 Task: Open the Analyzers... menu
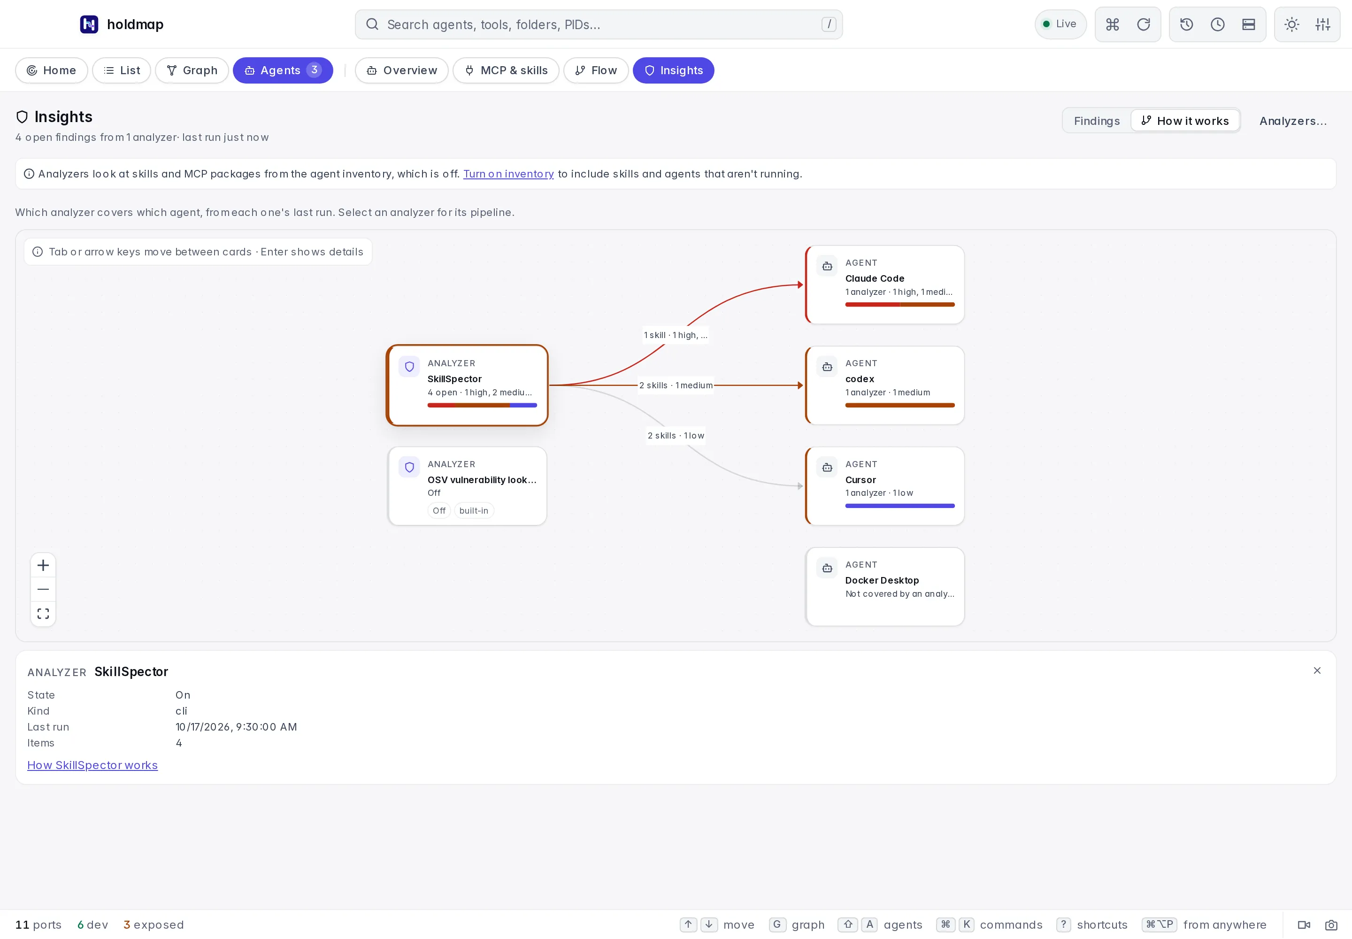1292,121
